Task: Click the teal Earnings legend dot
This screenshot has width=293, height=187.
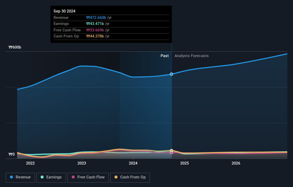Action: [42, 177]
